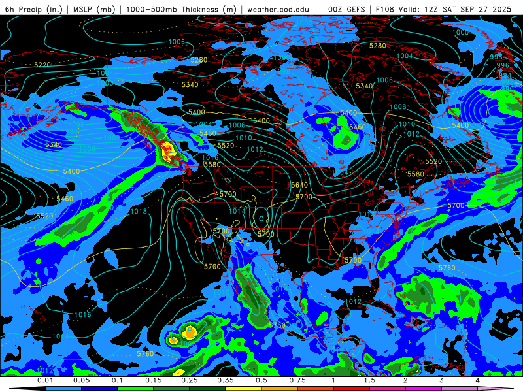Click the 0.75 legend value
This screenshot has height=392, width=523.
click(x=297, y=380)
